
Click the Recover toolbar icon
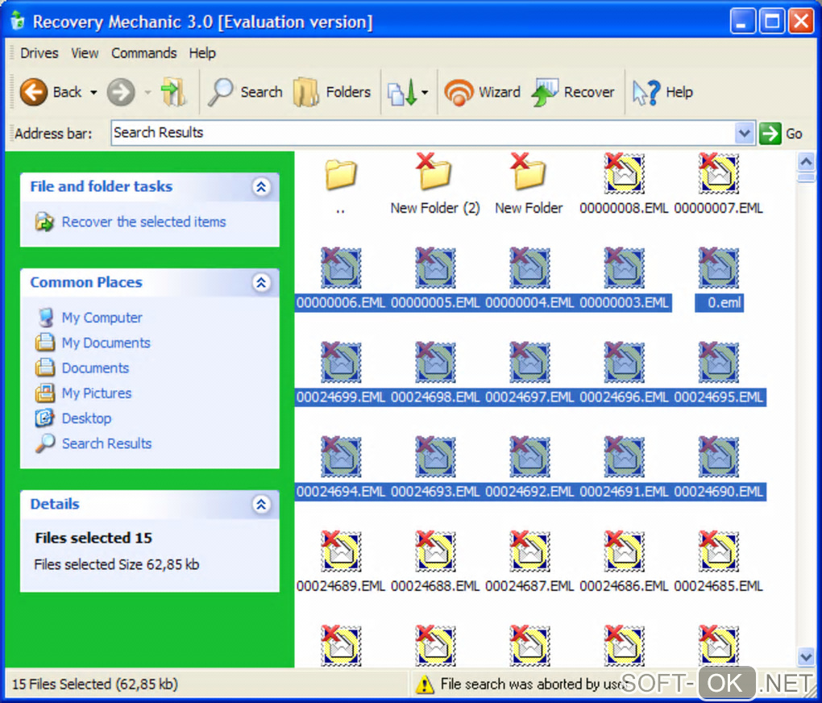coord(546,93)
